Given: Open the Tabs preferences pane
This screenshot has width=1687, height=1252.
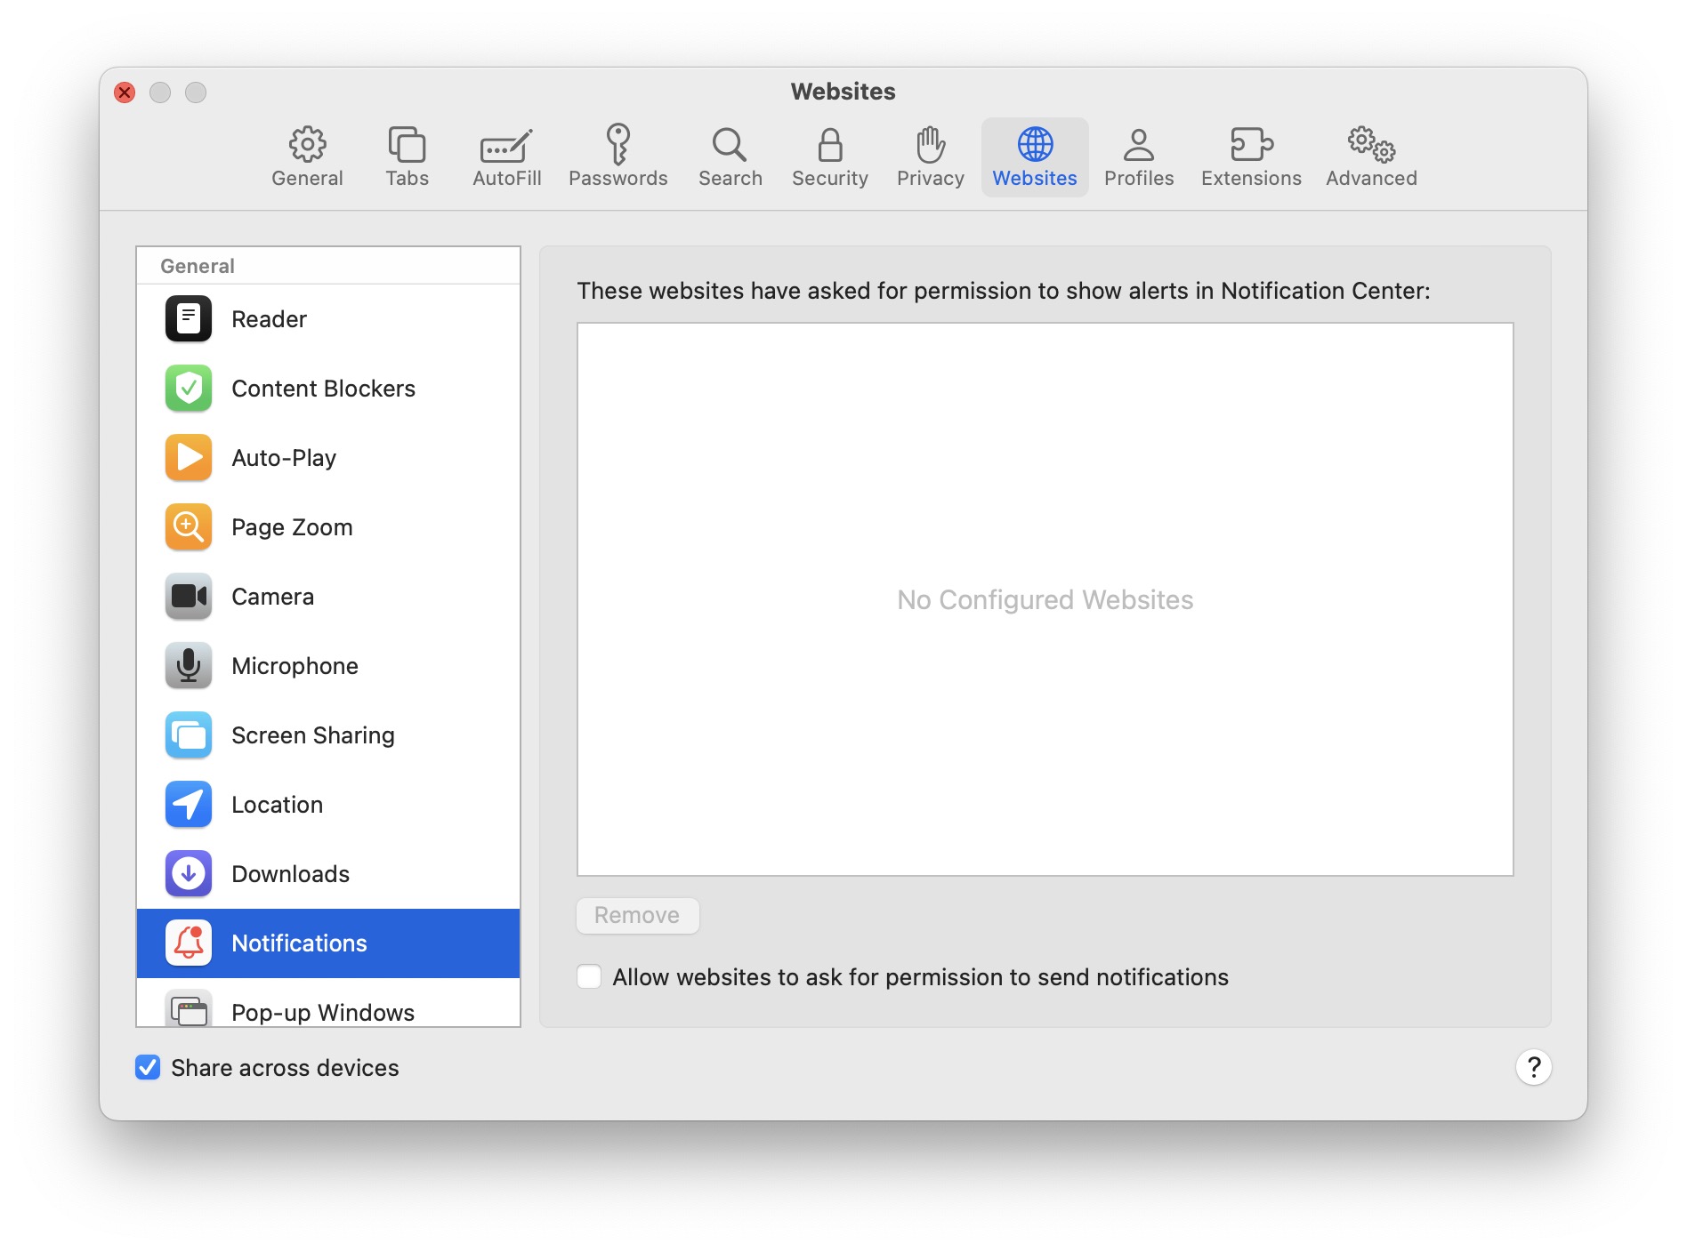Looking at the screenshot, I should [x=407, y=157].
